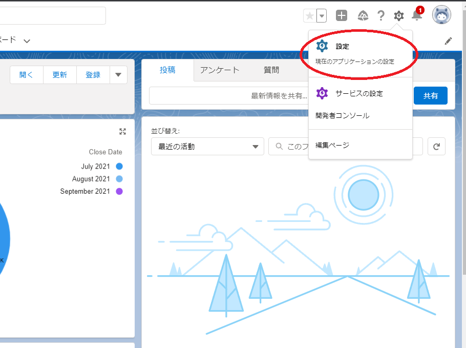
Task: Open more actions dropdown next to 登録
Action: pos(118,75)
